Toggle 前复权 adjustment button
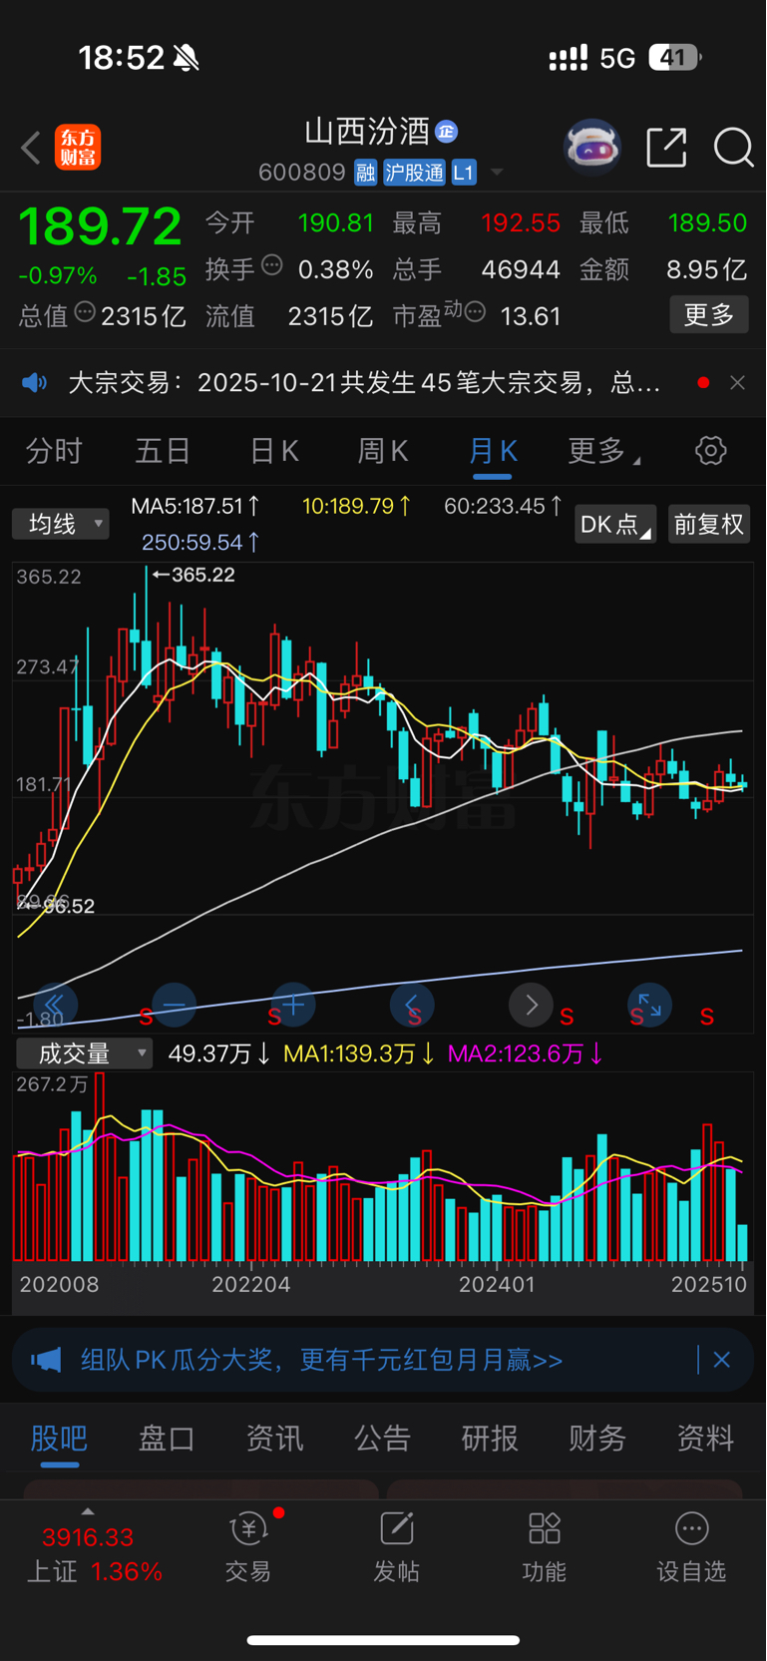Image resolution: width=767 pixels, height=1661 pixels. pyautogui.click(x=708, y=524)
